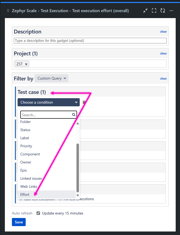This screenshot has height=235, width=180.
Task: Remove the ZST project tag
Action: [26, 64]
